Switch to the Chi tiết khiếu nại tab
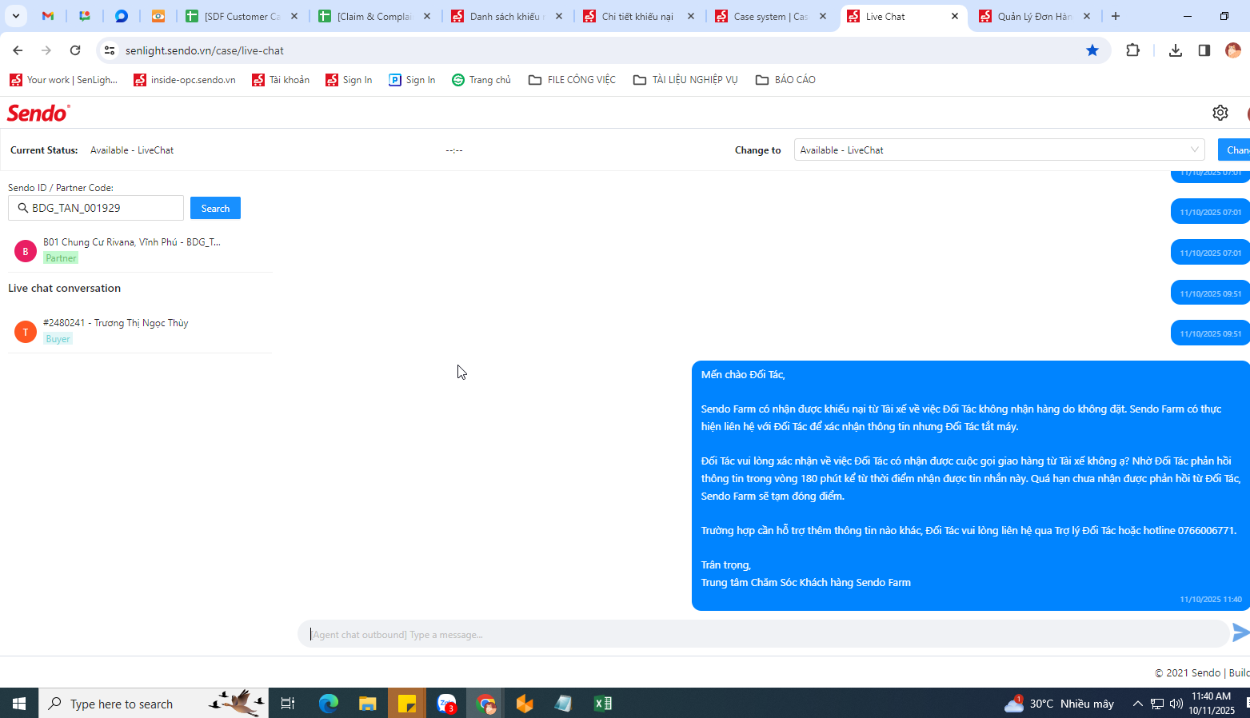Screen dimensions: 1250x718 pyautogui.click(x=638, y=16)
